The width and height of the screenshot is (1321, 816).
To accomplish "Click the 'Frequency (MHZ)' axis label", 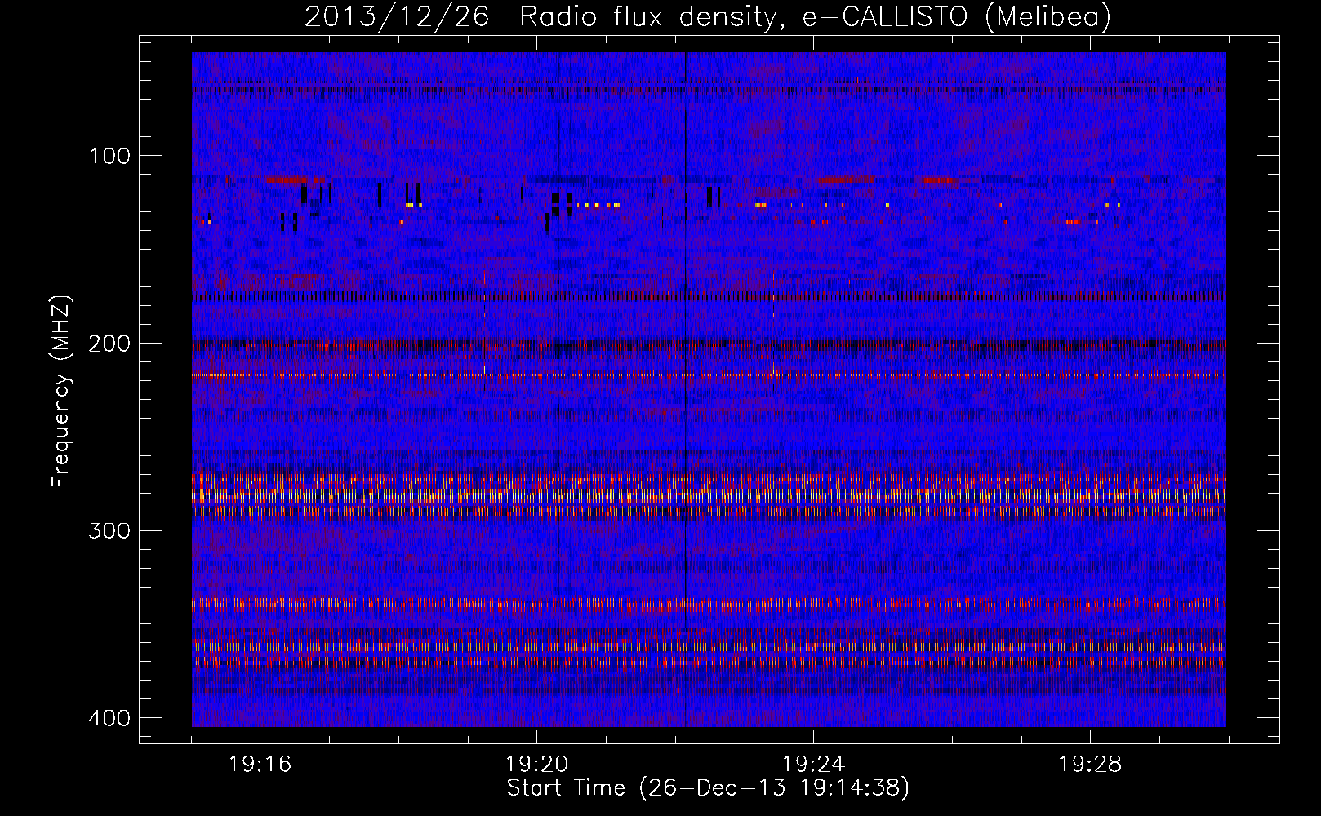I will point(61,392).
